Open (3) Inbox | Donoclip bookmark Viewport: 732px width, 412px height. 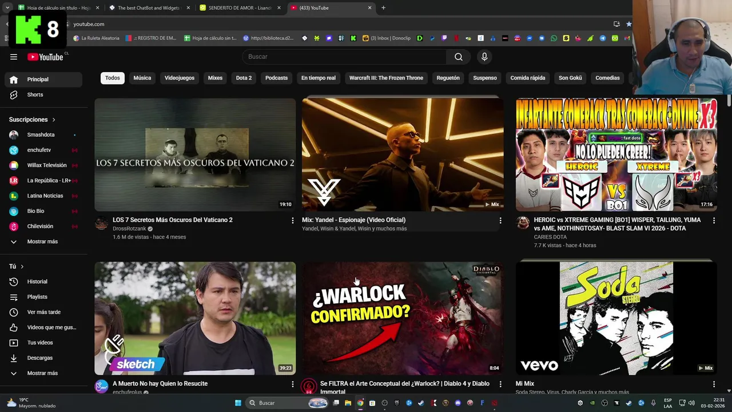coord(387,38)
